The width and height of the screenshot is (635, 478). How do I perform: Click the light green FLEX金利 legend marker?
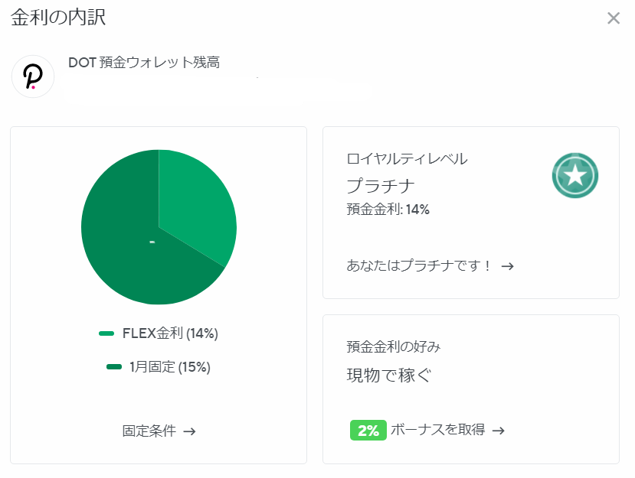(x=106, y=333)
